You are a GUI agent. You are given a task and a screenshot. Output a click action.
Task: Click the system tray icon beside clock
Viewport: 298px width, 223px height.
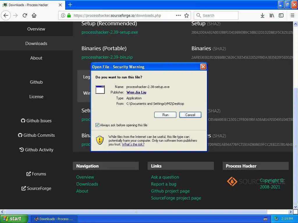(x=276, y=219)
